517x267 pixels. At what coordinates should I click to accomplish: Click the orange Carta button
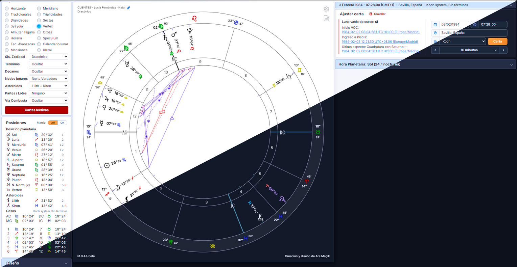[x=497, y=41]
